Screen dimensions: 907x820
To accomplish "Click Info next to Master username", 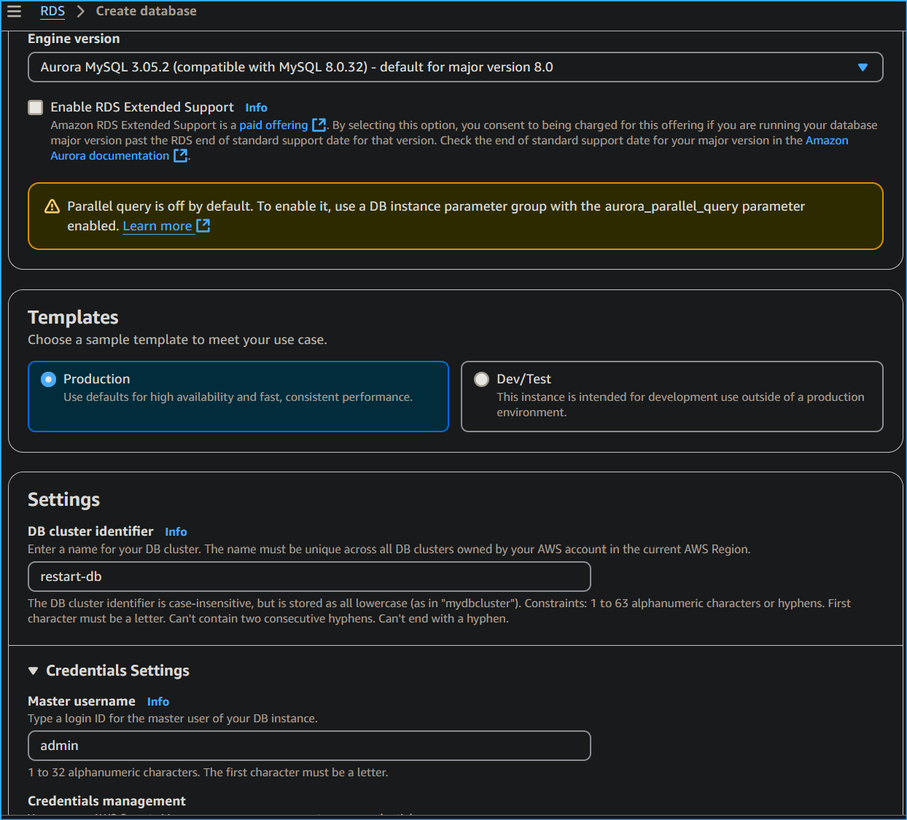I will coord(157,701).
